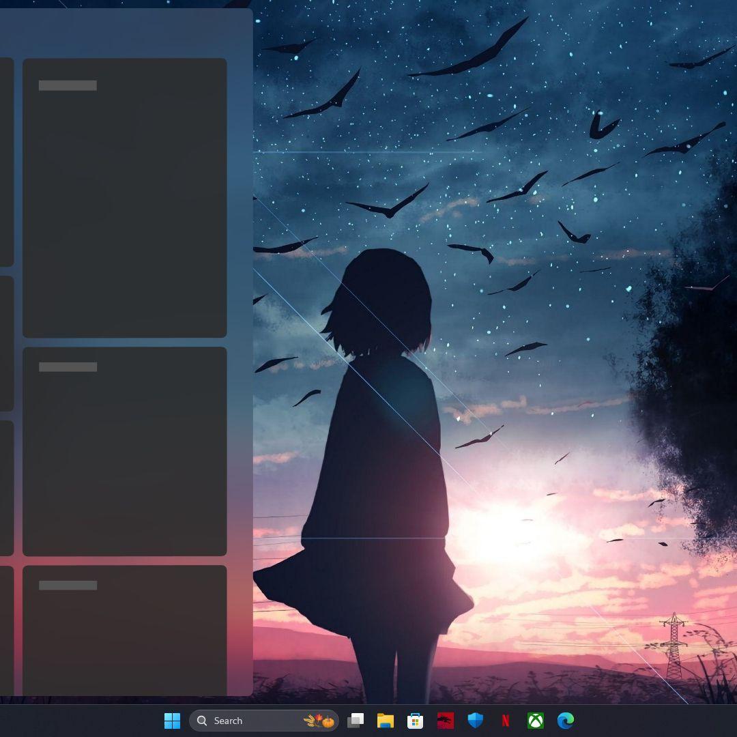The height and width of the screenshot is (737, 737).
Task: Open Task View from the taskbar
Action: pyautogui.click(x=356, y=721)
